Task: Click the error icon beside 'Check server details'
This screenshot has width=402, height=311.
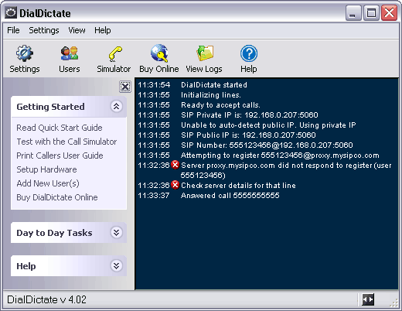Action: [175, 185]
